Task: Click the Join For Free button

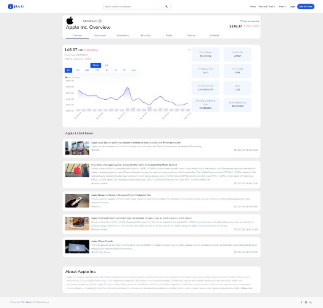Action: [x=306, y=7]
